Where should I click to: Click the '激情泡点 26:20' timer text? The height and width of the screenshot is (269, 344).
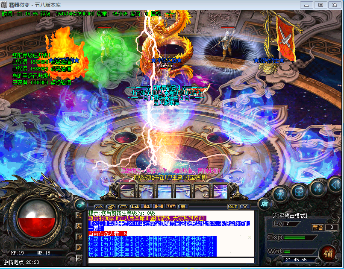tap(21, 262)
